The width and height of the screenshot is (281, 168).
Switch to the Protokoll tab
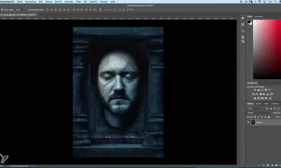275,104
